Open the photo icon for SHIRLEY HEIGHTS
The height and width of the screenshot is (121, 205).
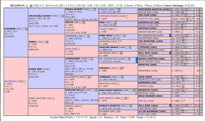pos(131,106)
